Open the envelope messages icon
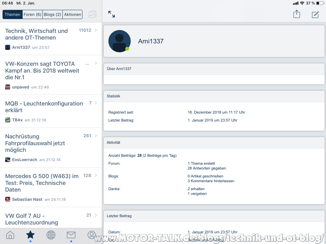This screenshot has height=244, width=326. pos(71,235)
